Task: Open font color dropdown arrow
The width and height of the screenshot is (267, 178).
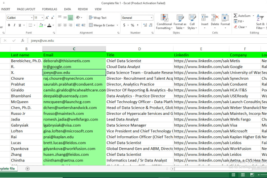Action: coord(53,25)
